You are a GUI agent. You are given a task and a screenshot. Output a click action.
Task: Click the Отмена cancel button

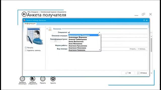(142, 73)
